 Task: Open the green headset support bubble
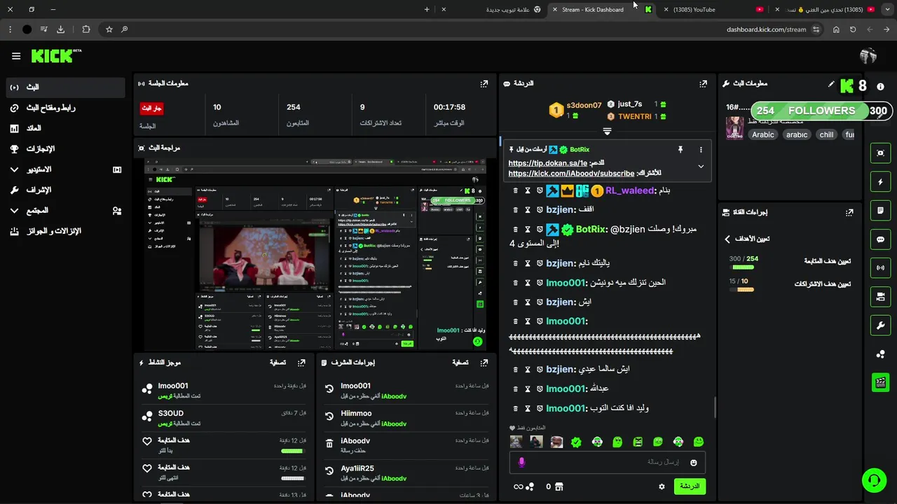point(874,480)
